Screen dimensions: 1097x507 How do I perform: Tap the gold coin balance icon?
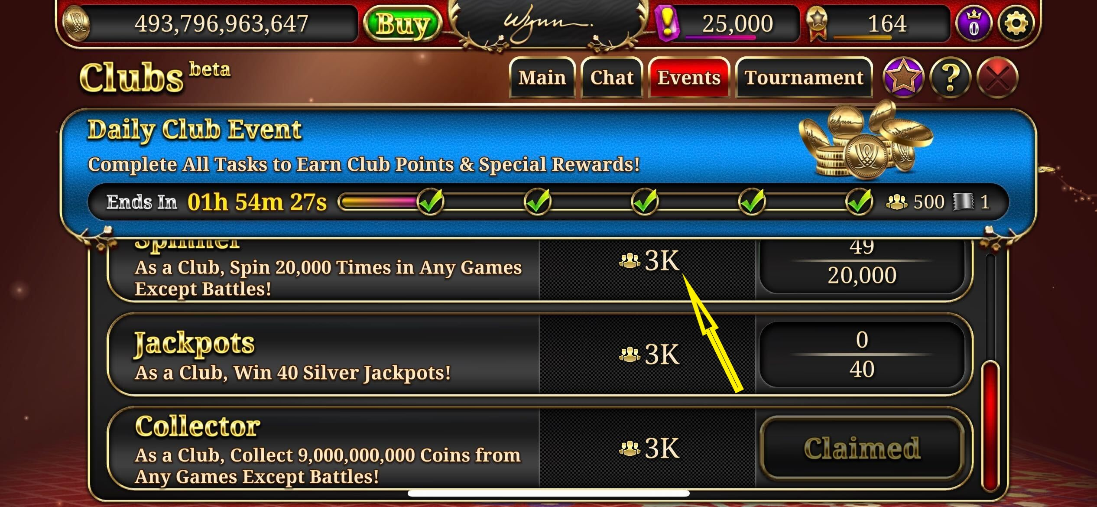(76, 24)
